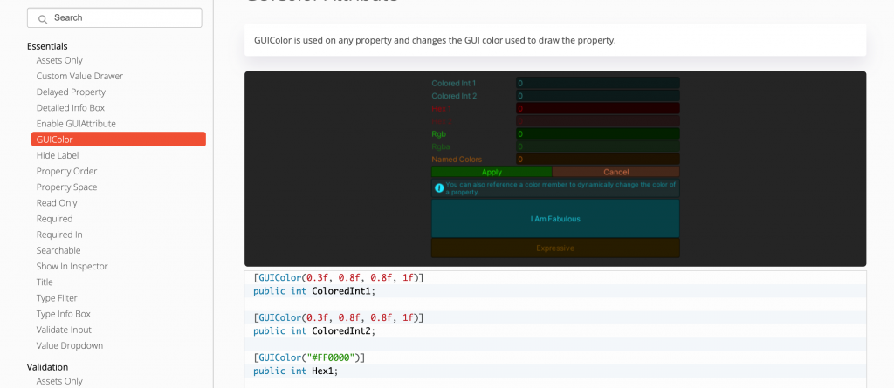Open the Custom Value Drawer page
The height and width of the screenshot is (388, 894).
[x=79, y=76]
